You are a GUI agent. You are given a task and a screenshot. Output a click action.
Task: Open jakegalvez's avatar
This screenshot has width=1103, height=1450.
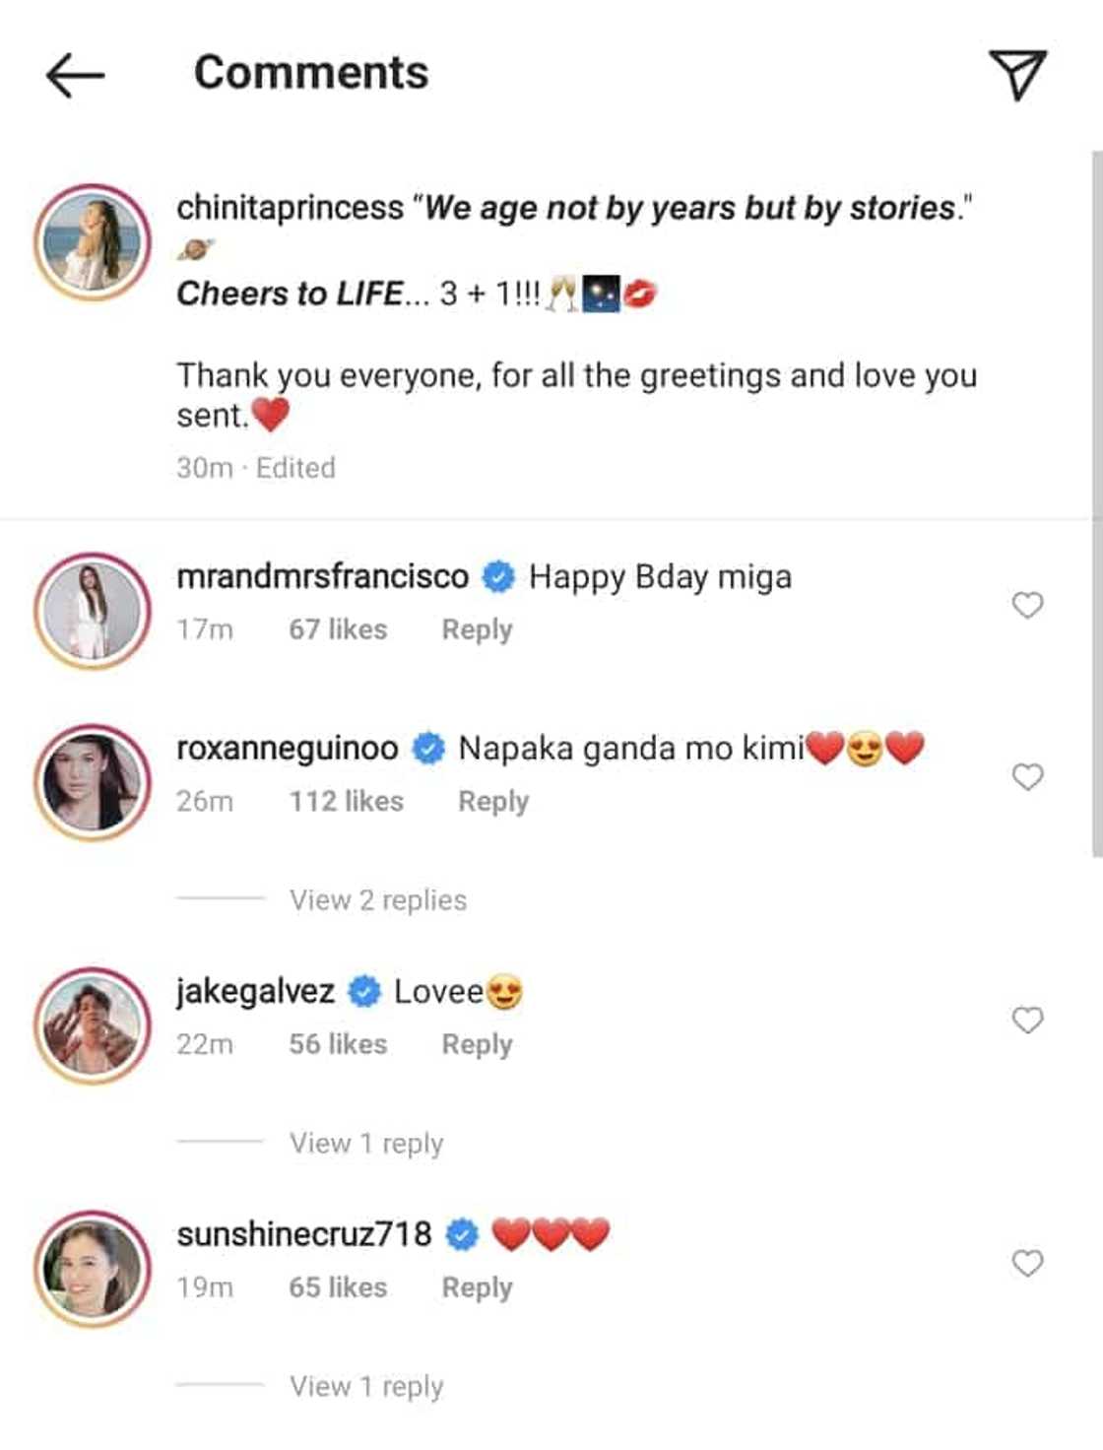coord(93,1025)
